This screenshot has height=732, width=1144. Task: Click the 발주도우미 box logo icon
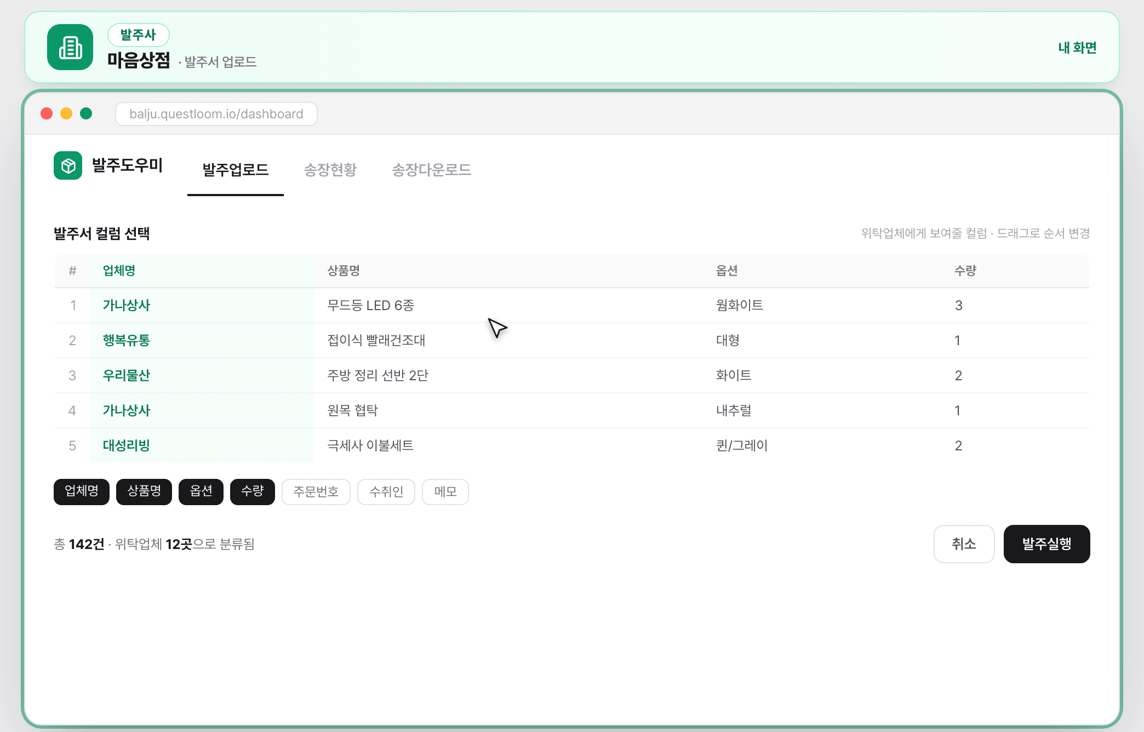[68, 165]
